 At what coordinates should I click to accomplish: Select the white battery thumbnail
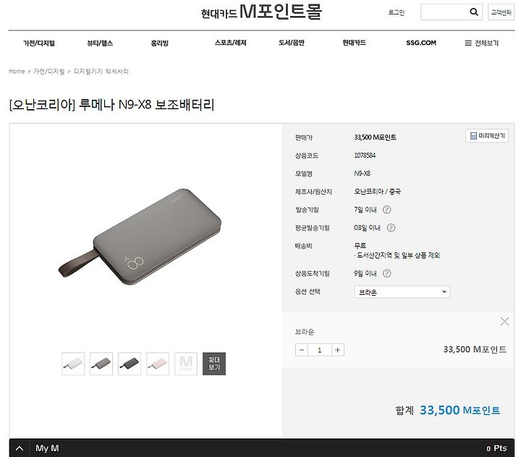tap(73, 364)
